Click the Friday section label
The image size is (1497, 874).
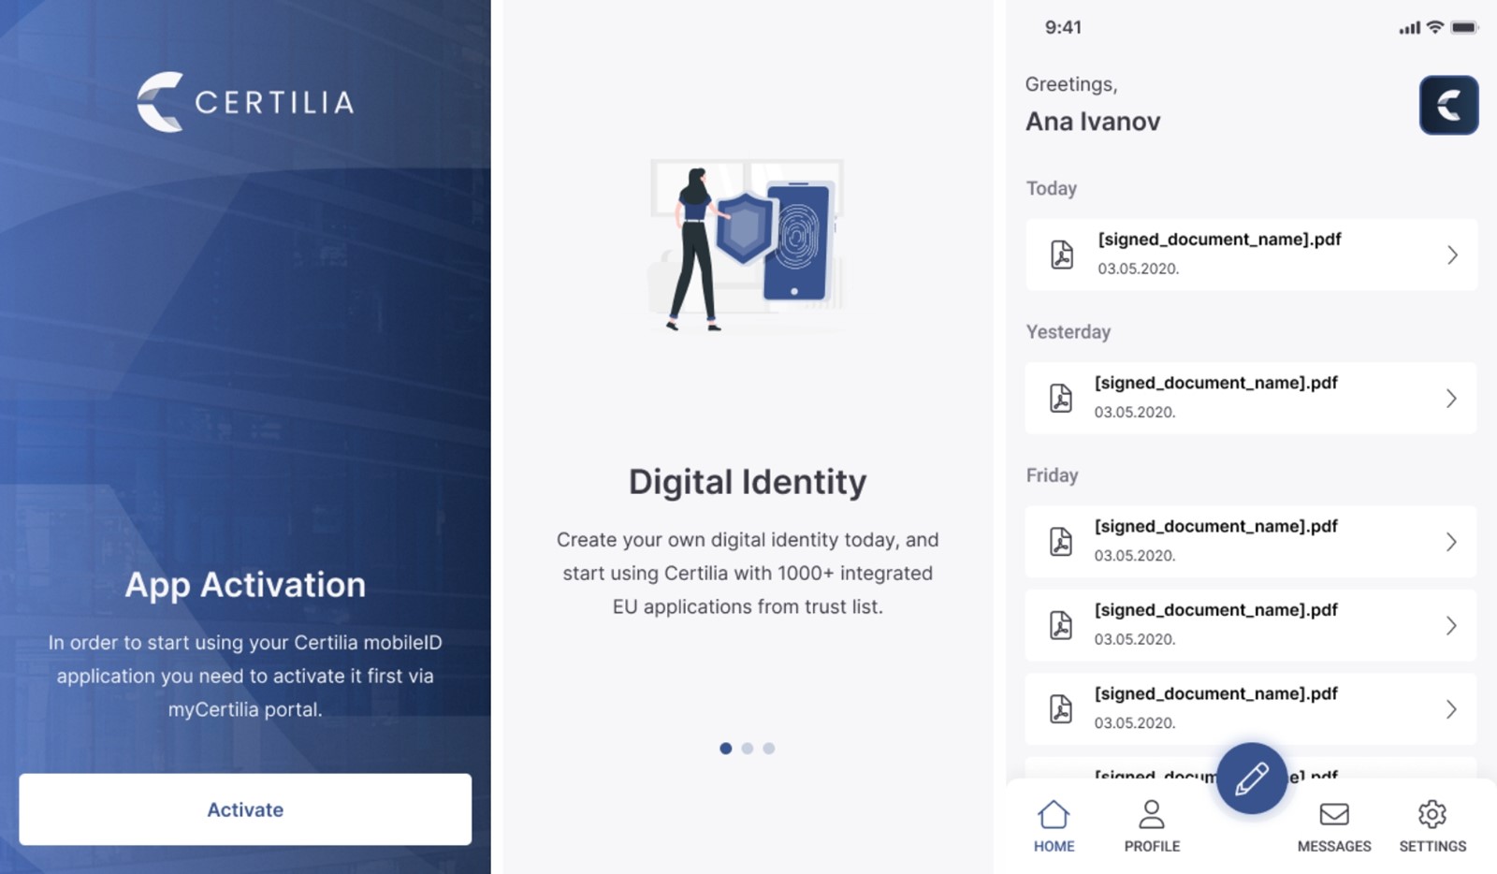(x=1052, y=475)
